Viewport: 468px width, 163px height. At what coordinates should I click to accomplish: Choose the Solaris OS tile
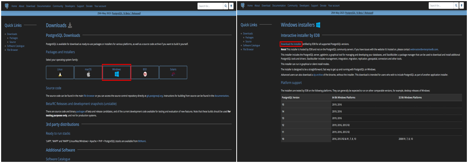coord(173,72)
